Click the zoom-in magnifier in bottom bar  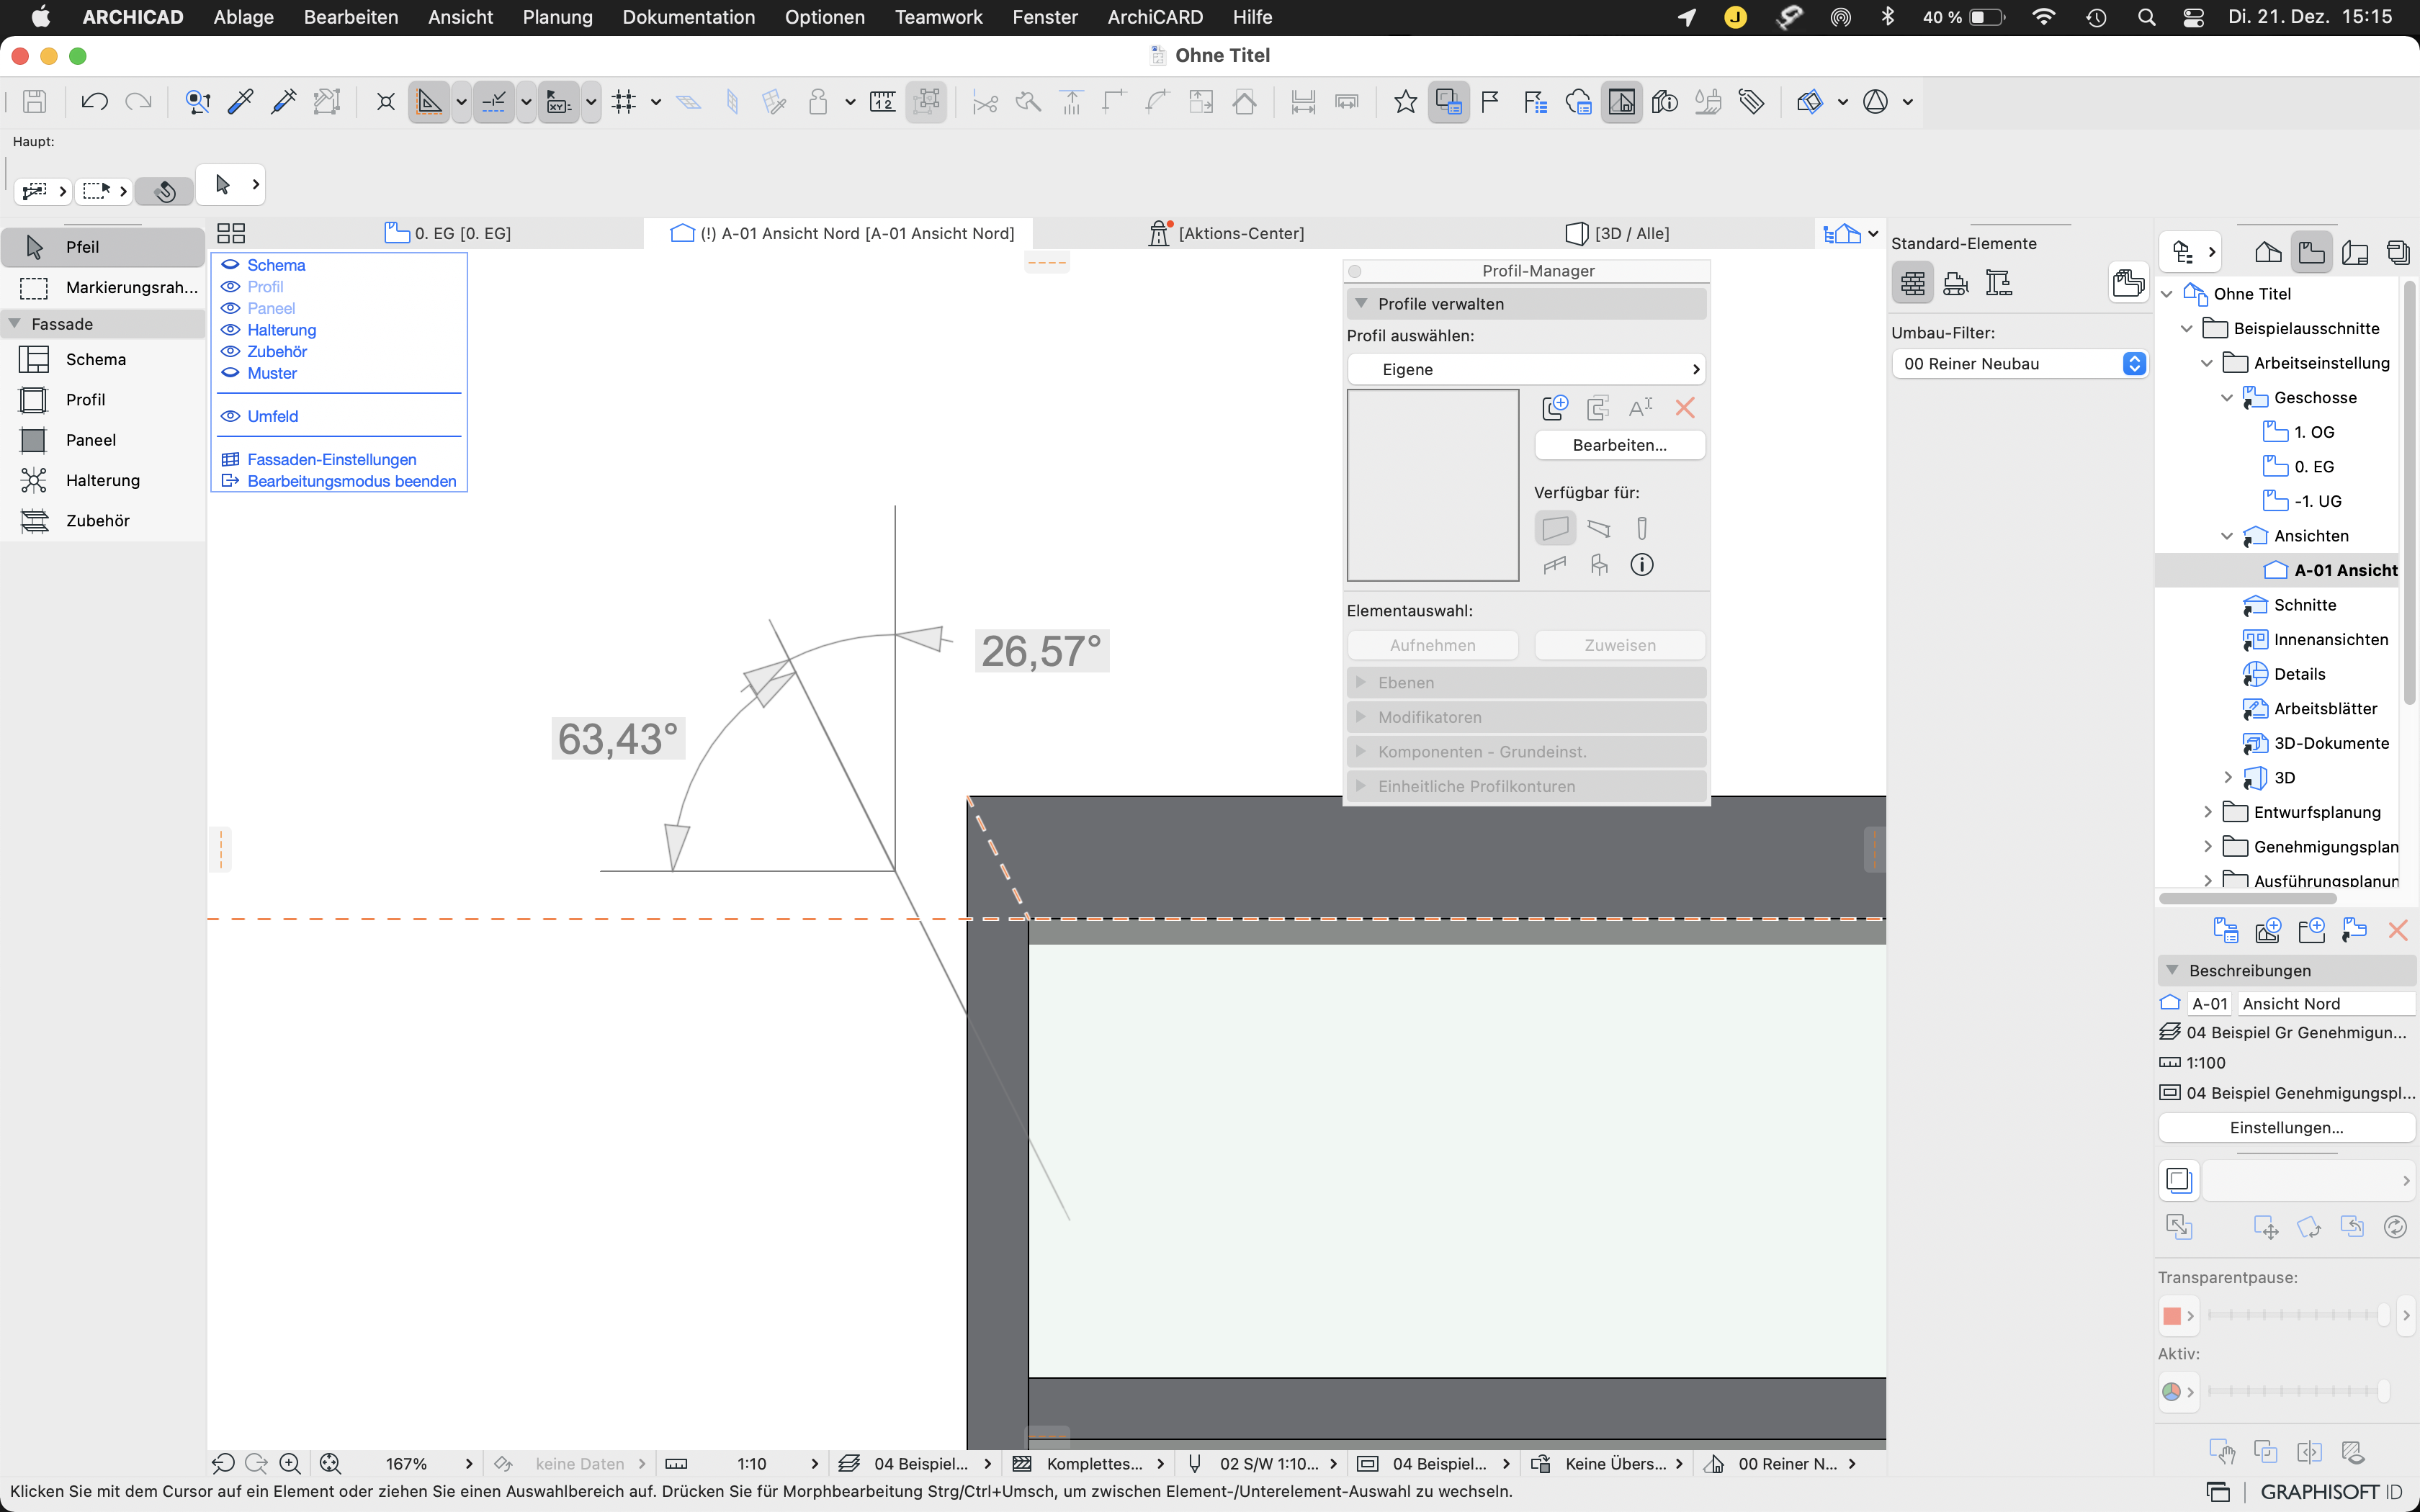tap(290, 1463)
